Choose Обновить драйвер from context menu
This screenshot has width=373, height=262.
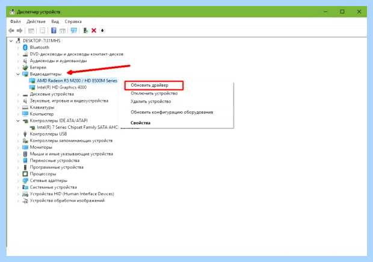154,86
